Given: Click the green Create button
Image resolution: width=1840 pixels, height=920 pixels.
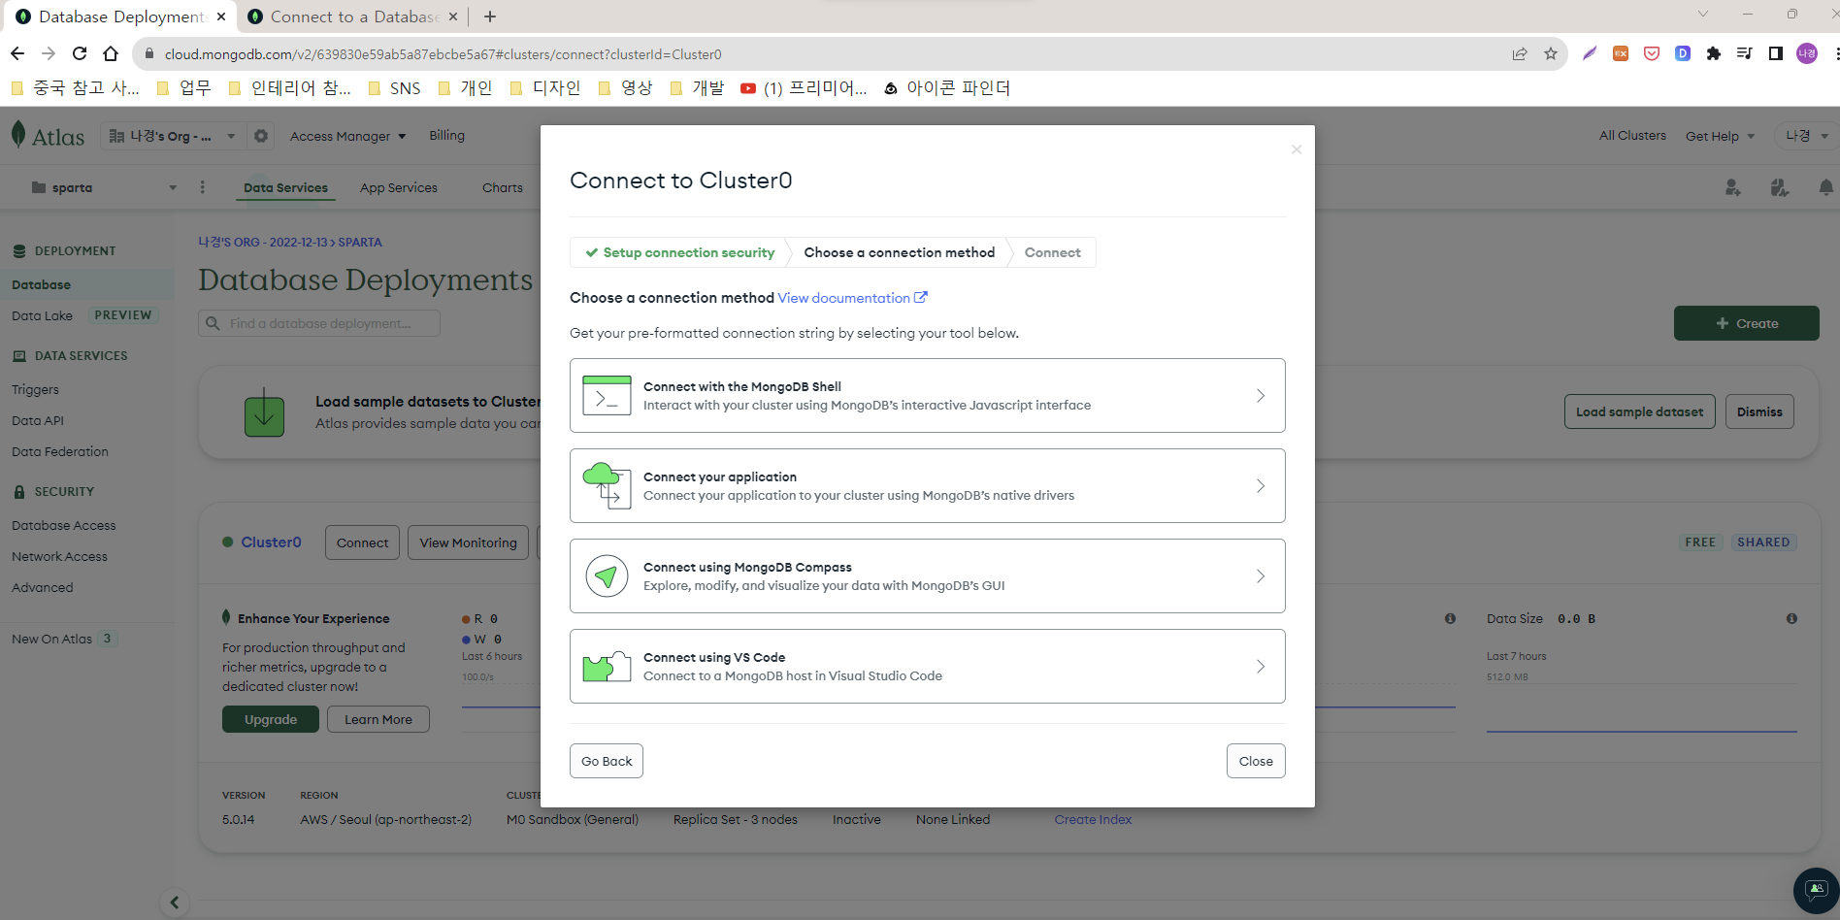Looking at the screenshot, I should [x=1747, y=323].
